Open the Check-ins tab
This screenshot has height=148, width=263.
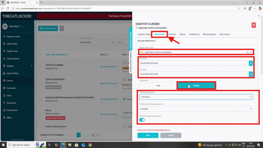click(x=172, y=34)
